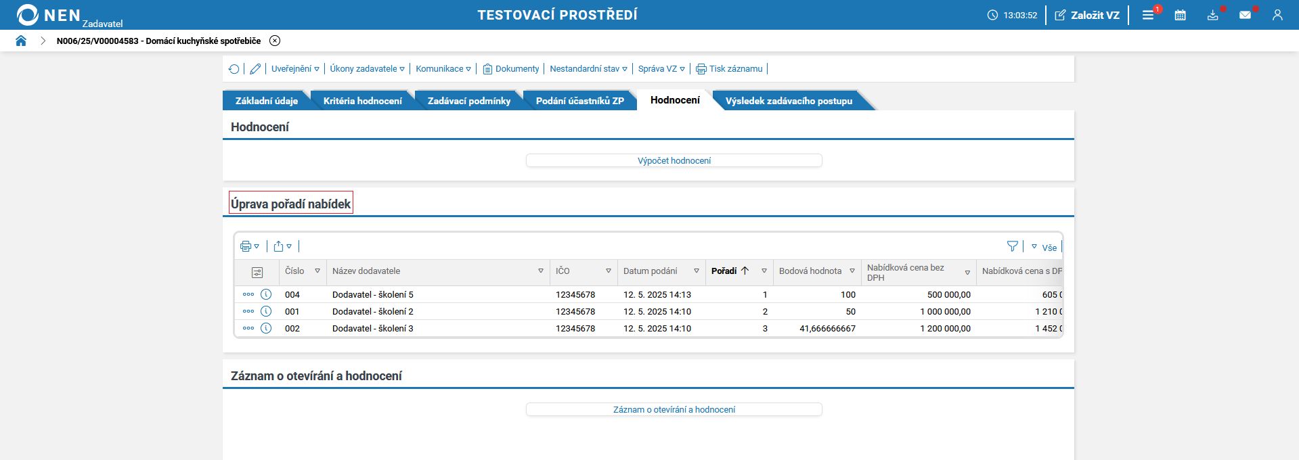The height and width of the screenshot is (460, 1299).
Task: Click cell "Dodavatel - školení 3"
Action: [373, 328]
